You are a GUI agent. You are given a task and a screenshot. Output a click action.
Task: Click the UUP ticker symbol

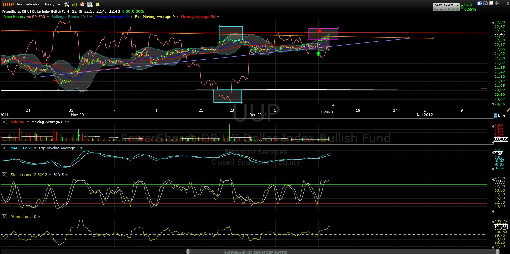coord(8,4)
